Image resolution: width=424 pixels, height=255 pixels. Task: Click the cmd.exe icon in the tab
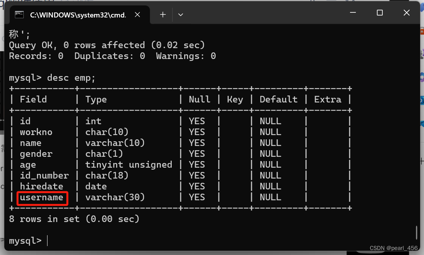tap(19, 14)
